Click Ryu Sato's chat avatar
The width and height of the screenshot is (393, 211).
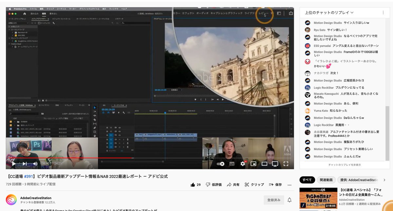308,30
